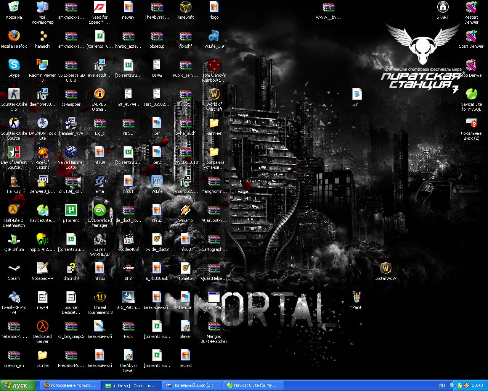Select the Start Denwer icon

coord(471,36)
